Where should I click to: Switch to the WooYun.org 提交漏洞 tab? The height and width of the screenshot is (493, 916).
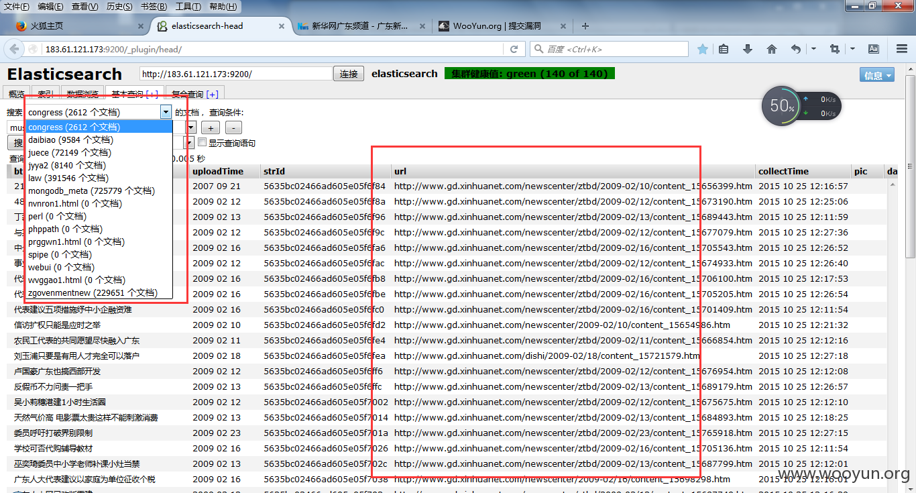tap(503, 26)
